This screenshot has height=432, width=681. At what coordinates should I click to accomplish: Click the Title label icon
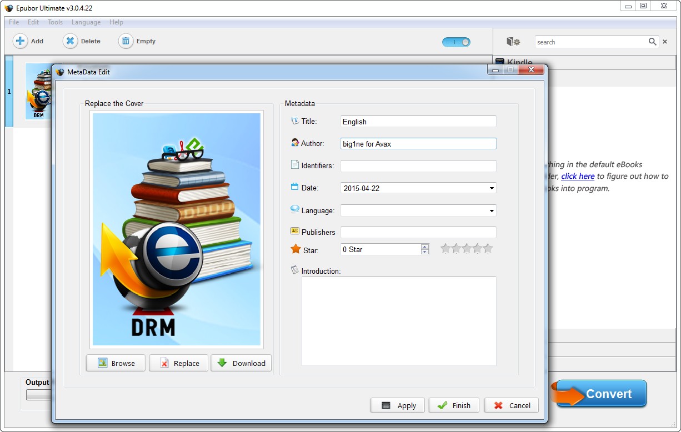pyautogui.click(x=295, y=120)
